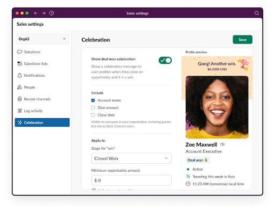Go forward with the right arrow icon
This screenshot has height=212, width=275.
click(x=44, y=13)
